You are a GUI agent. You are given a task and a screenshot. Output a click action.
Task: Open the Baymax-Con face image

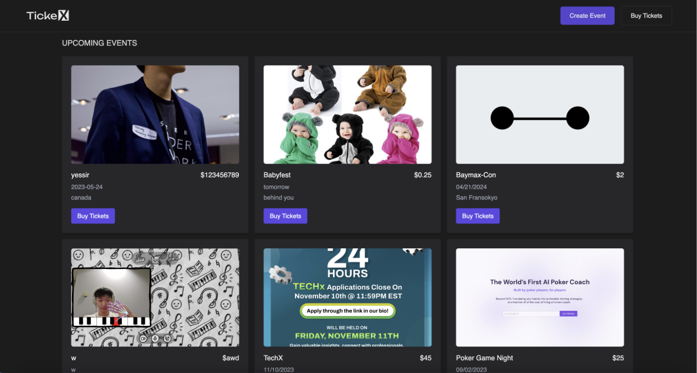click(540, 115)
